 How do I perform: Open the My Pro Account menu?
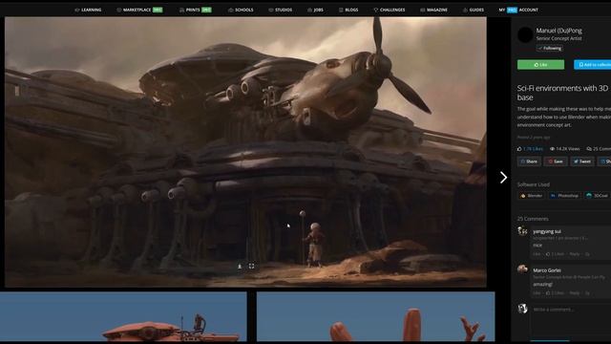click(518, 10)
